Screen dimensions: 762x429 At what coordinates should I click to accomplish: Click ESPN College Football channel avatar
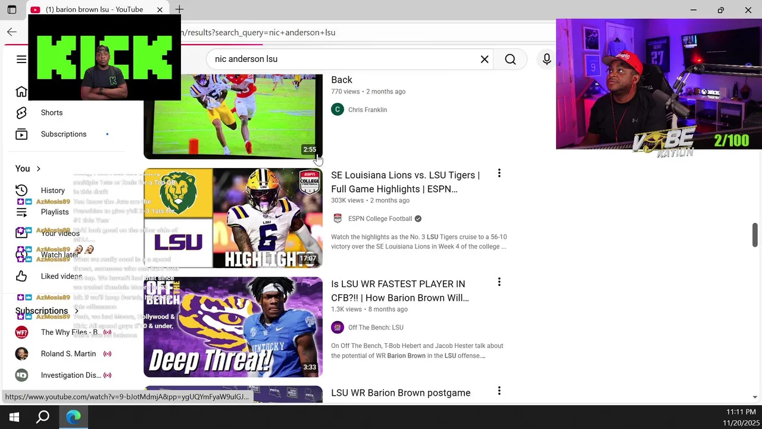[338, 219]
